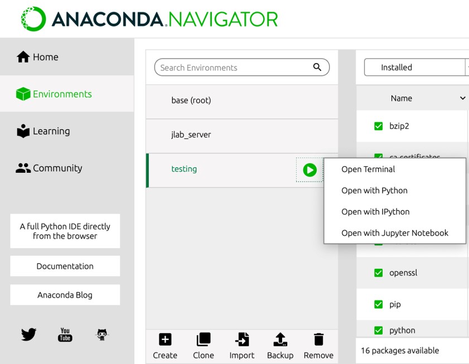Open the Learning book icon

point(23,131)
